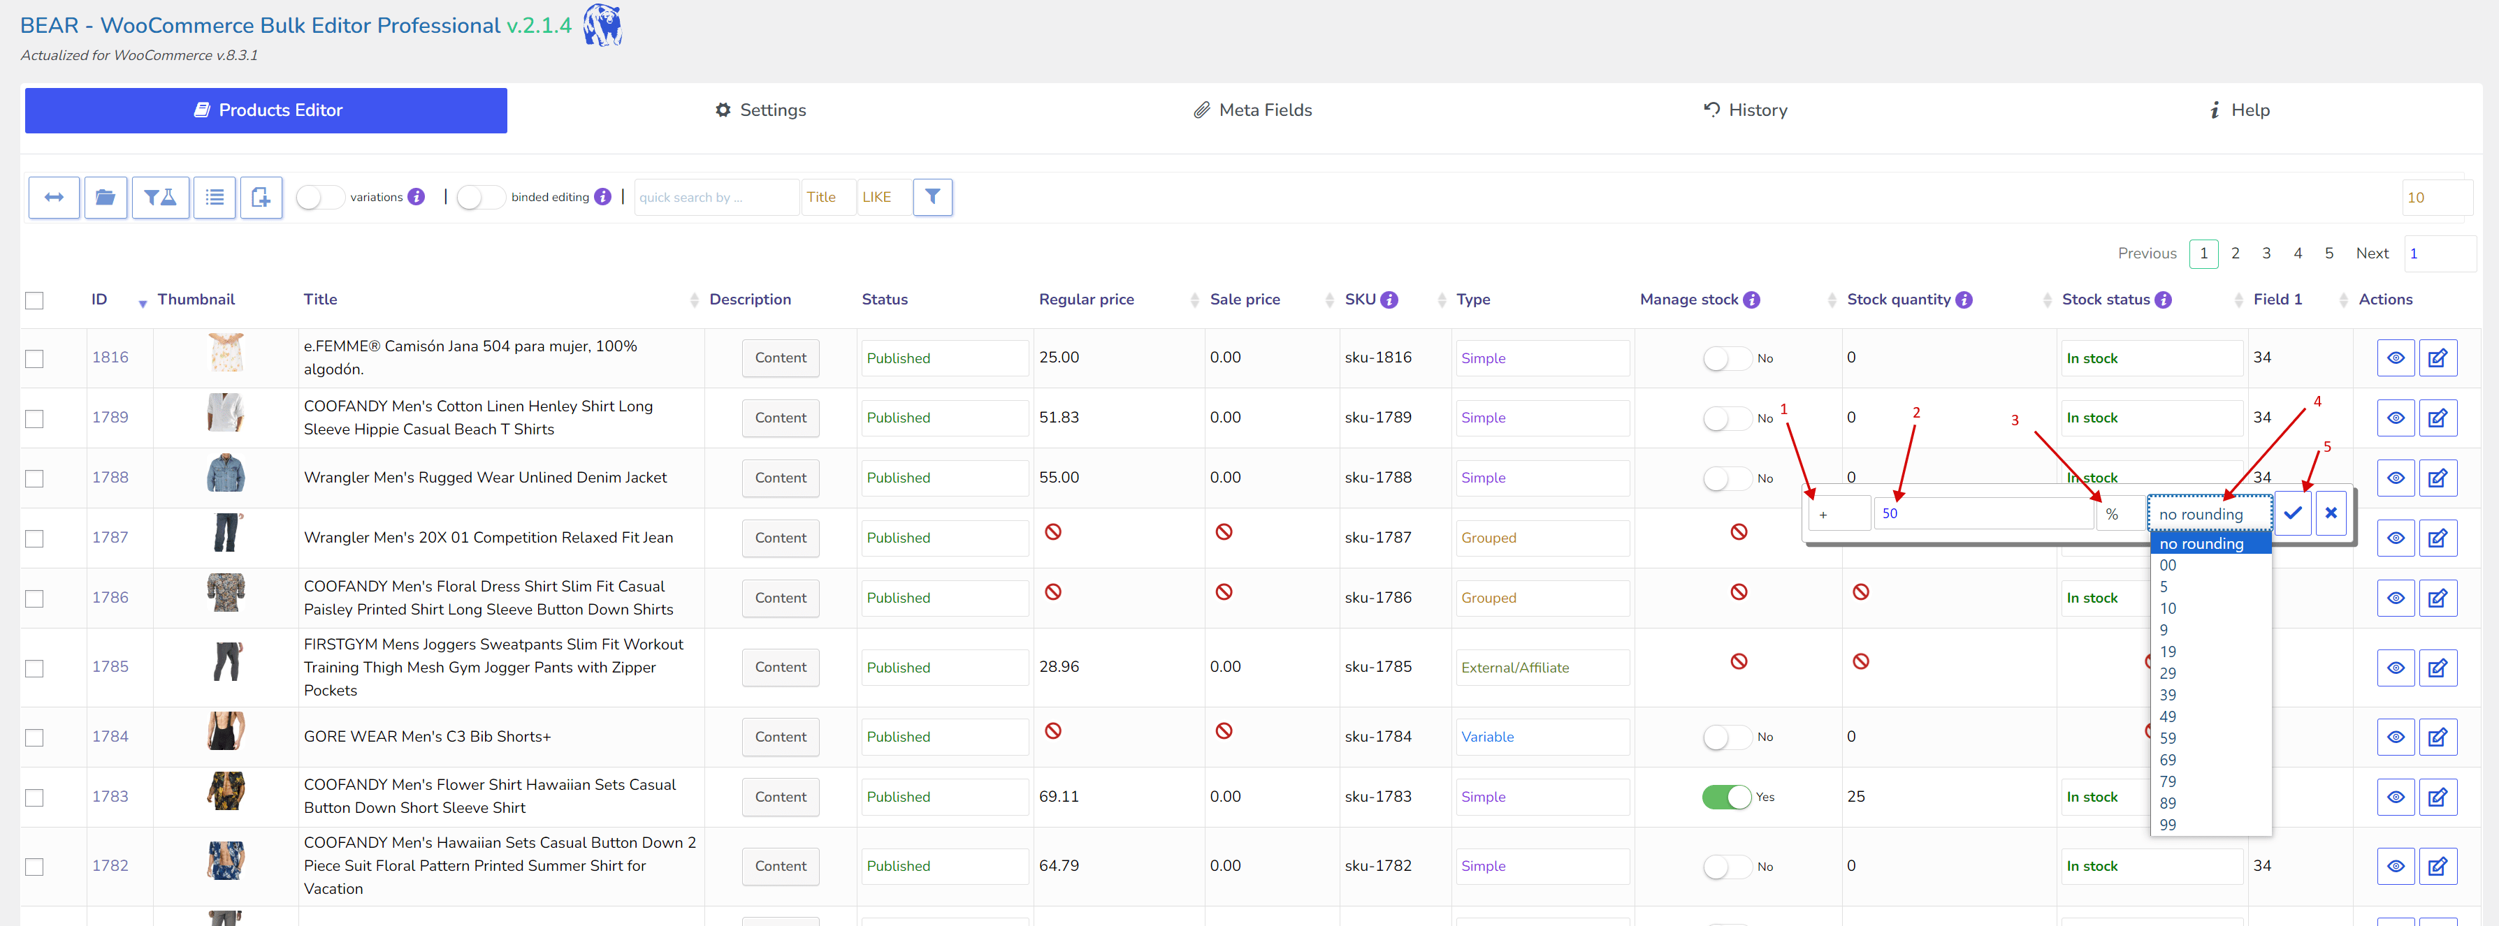Viewport: 2499px width, 926px height.
Task: Switch to the Settings tab
Action: (x=760, y=110)
